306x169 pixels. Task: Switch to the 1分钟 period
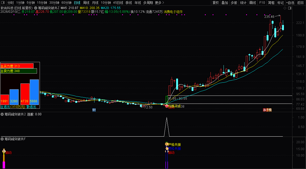point(20,3)
